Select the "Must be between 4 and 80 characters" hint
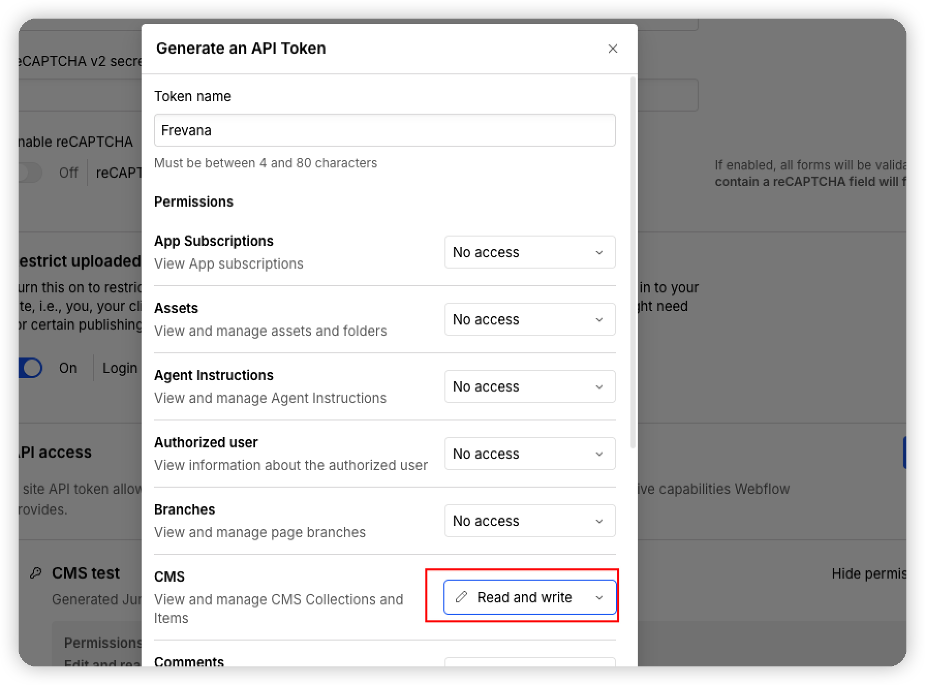 [266, 163]
